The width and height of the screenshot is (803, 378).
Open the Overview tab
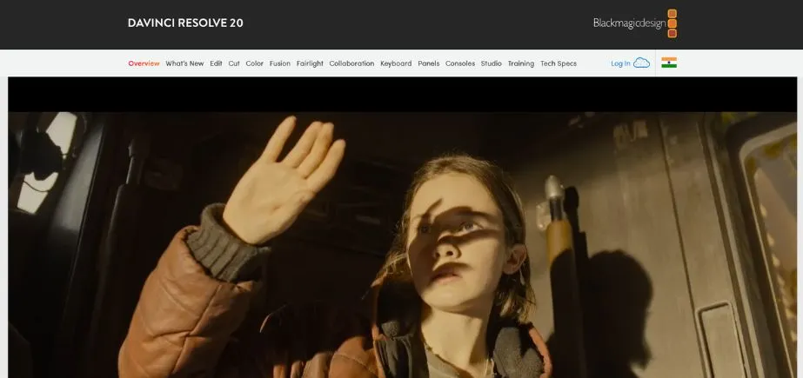[x=144, y=63]
